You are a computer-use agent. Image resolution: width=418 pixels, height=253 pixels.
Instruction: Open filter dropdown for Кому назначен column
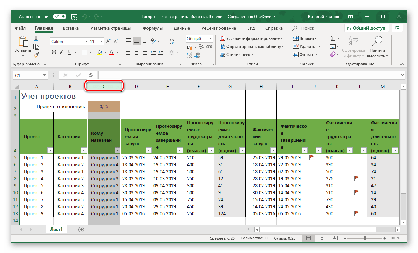tap(117, 150)
